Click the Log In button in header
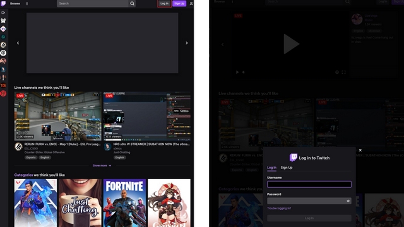The height and width of the screenshot is (227, 404). [164, 4]
